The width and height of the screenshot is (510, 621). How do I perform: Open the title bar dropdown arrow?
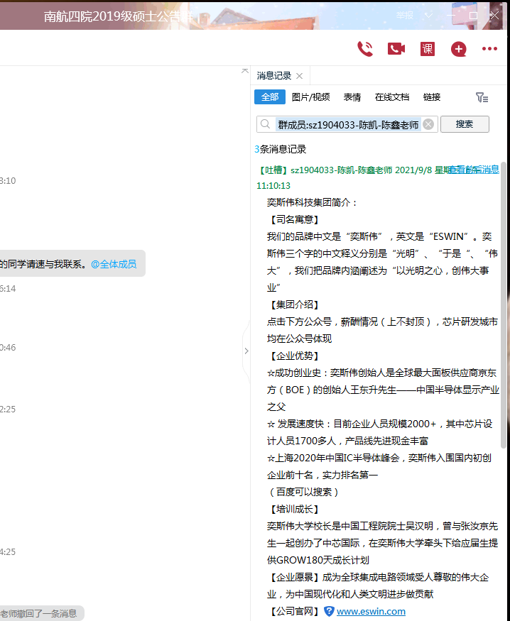click(x=428, y=16)
